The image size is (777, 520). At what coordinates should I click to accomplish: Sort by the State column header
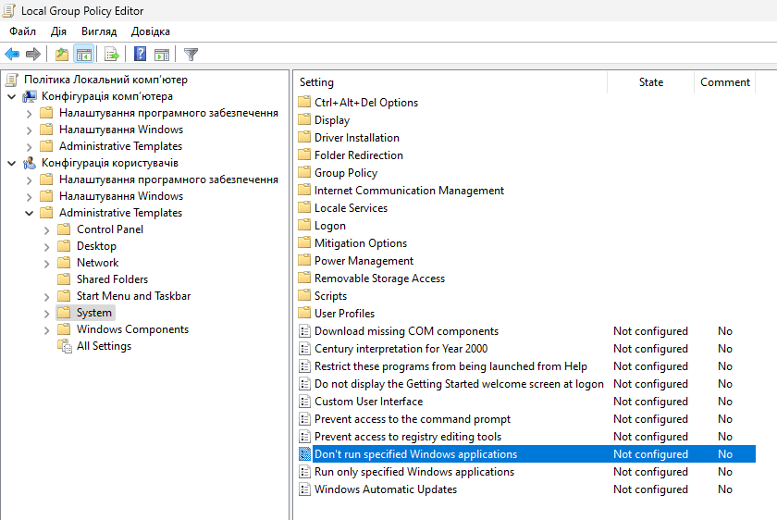click(x=650, y=82)
